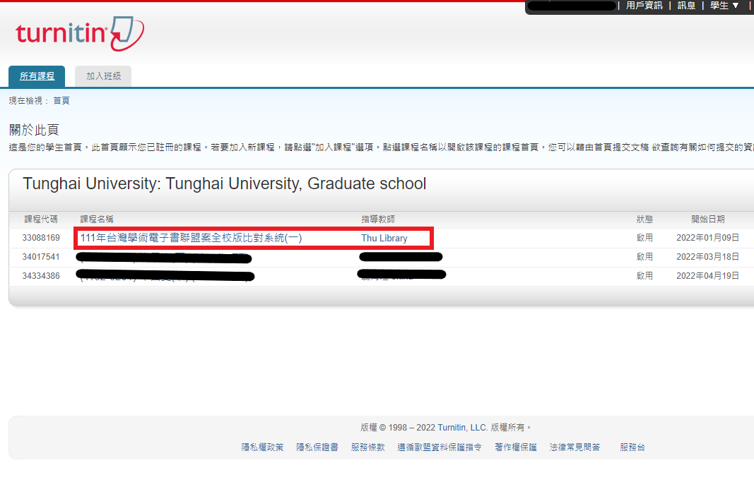Expand the 學生 role dropdown
This screenshot has width=754, height=499.
pyautogui.click(x=724, y=6)
